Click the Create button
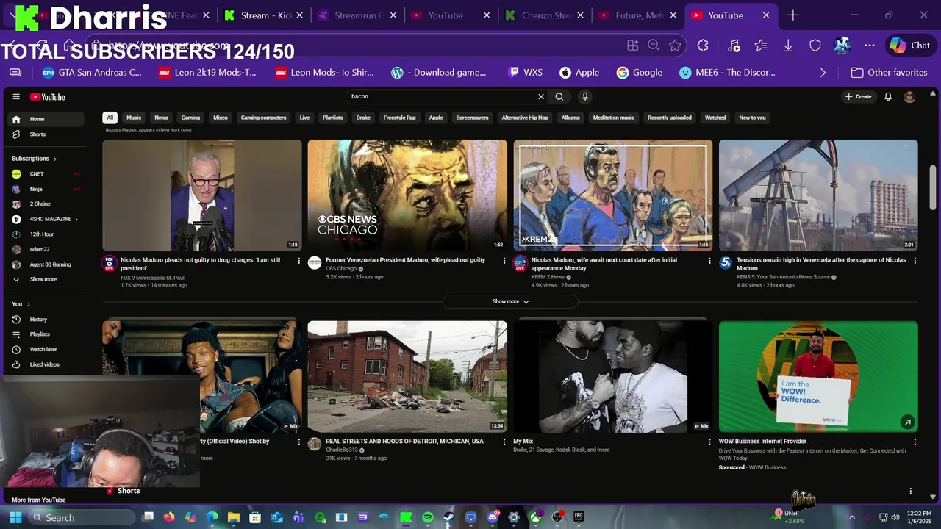 [859, 96]
